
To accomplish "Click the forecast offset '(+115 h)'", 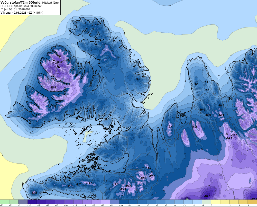I will click(38, 13).
